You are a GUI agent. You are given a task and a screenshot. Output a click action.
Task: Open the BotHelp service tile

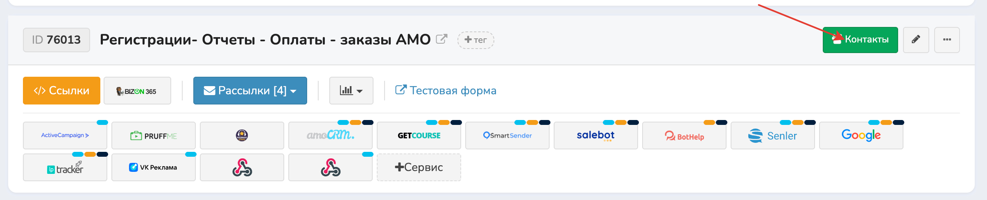684,136
